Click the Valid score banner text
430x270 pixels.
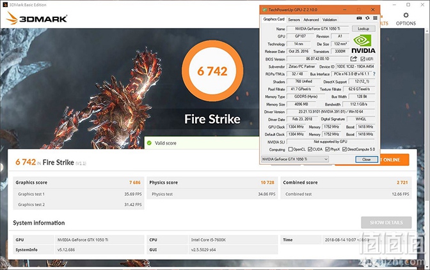click(165, 143)
